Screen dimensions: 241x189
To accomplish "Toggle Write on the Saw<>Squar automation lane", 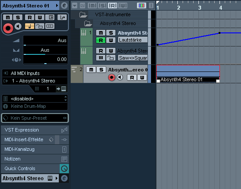I will point(111,50).
